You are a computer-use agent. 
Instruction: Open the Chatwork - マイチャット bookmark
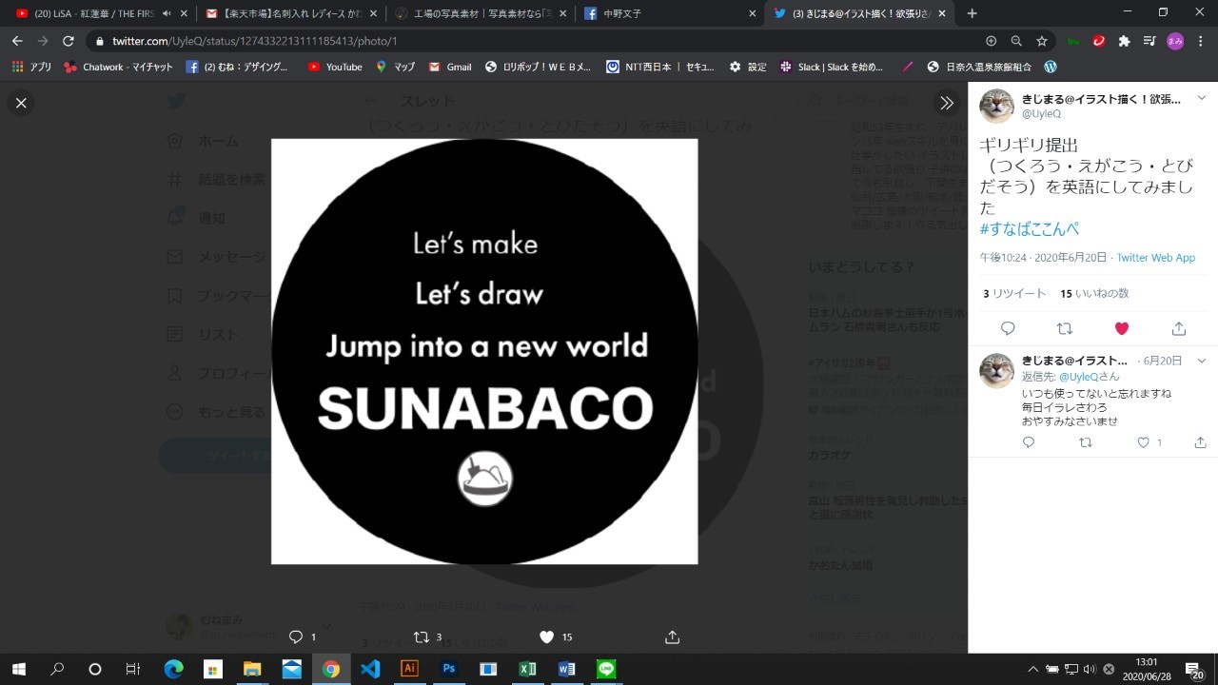[118, 67]
